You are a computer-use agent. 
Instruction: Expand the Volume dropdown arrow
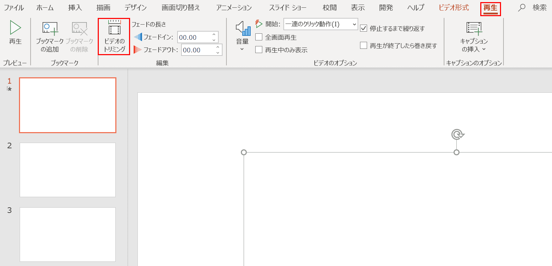point(242,49)
